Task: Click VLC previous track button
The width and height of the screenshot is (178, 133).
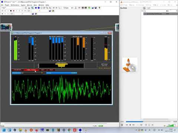Action: 127,125
